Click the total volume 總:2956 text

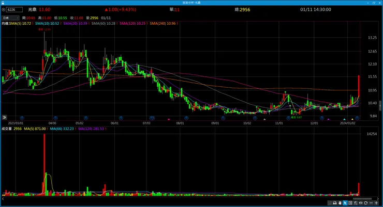pyautogui.click(x=242, y=10)
